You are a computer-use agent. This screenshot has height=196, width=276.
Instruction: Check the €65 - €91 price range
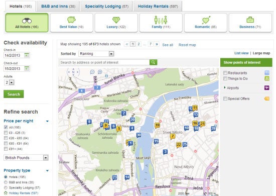[6, 143]
